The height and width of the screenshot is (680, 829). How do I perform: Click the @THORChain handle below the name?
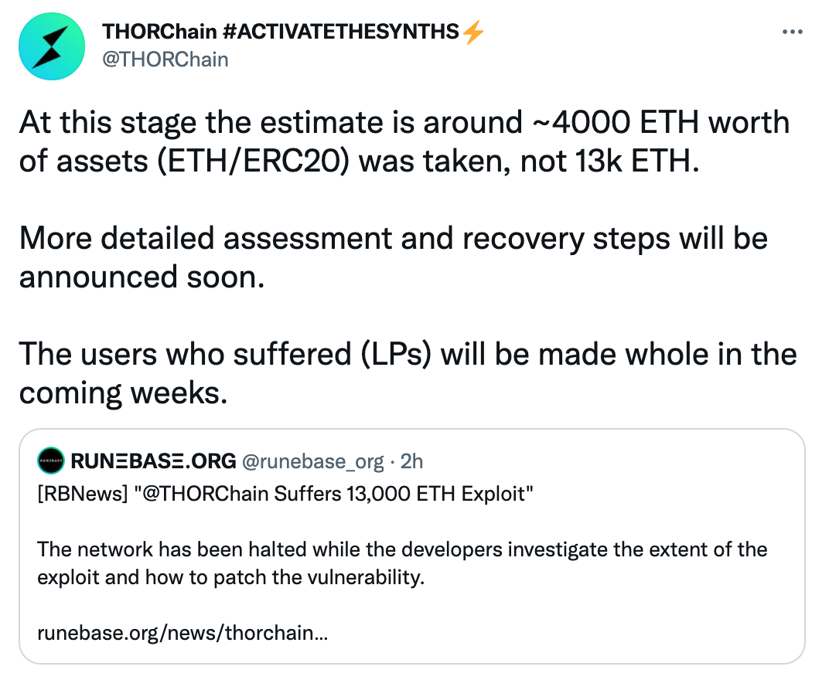(x=165, y=59)
